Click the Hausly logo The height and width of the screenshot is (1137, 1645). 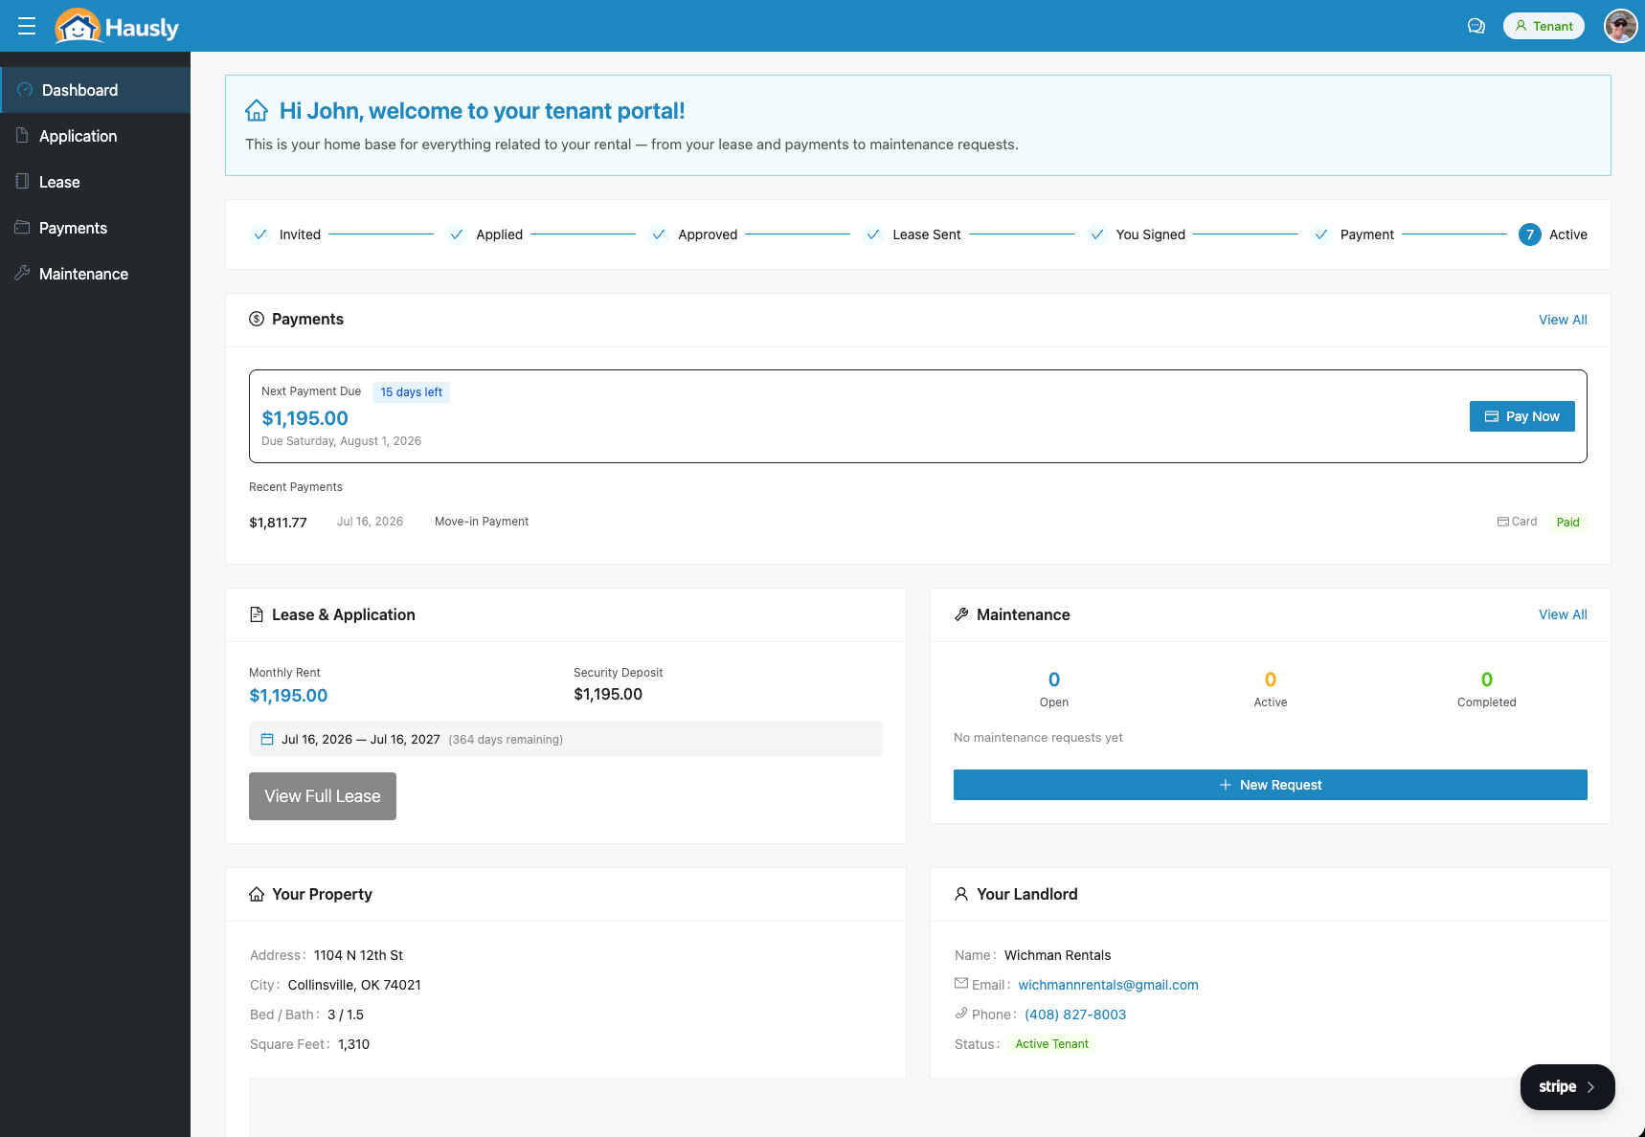(x=117, y=27)
